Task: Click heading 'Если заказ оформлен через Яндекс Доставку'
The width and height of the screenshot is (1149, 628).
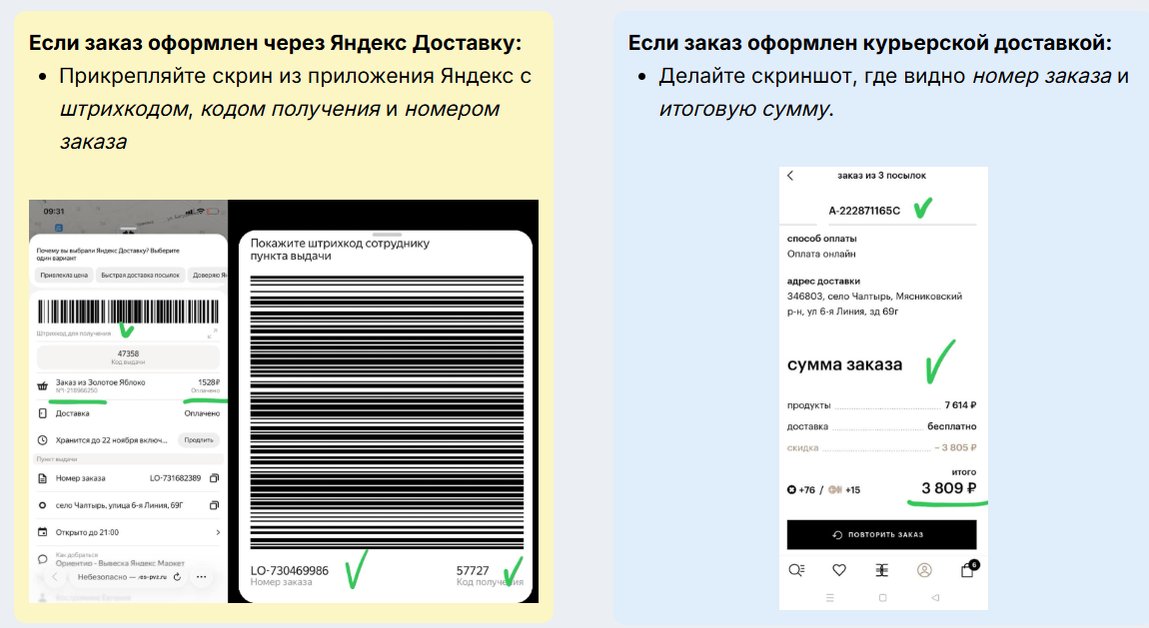Action: pyautogui.click(x=275, y=43)
